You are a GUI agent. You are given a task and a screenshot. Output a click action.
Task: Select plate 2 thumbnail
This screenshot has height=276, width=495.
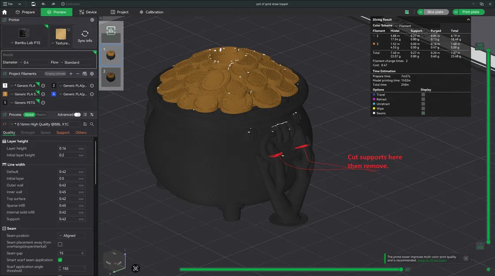click(x=111, y=77)
